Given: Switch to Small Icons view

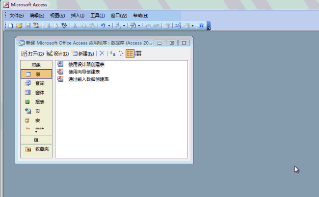Looking at the screenshot, I should pos(121,53).
